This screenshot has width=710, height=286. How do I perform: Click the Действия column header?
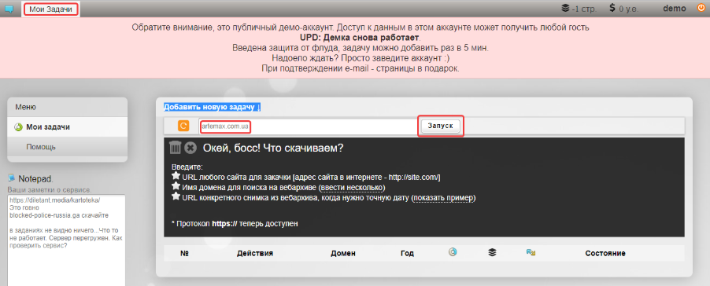(x=255, y=254)
